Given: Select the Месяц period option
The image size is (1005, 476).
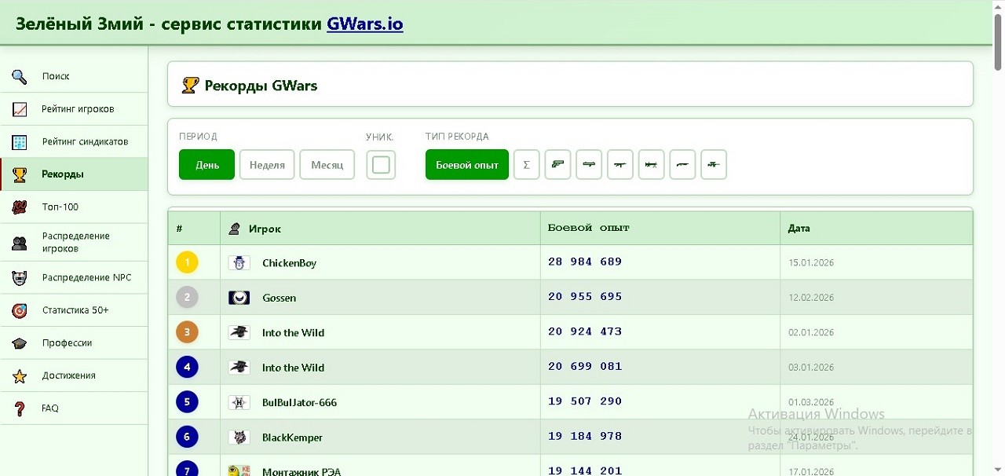Looking at the screenshot, I should click(327, 165).
